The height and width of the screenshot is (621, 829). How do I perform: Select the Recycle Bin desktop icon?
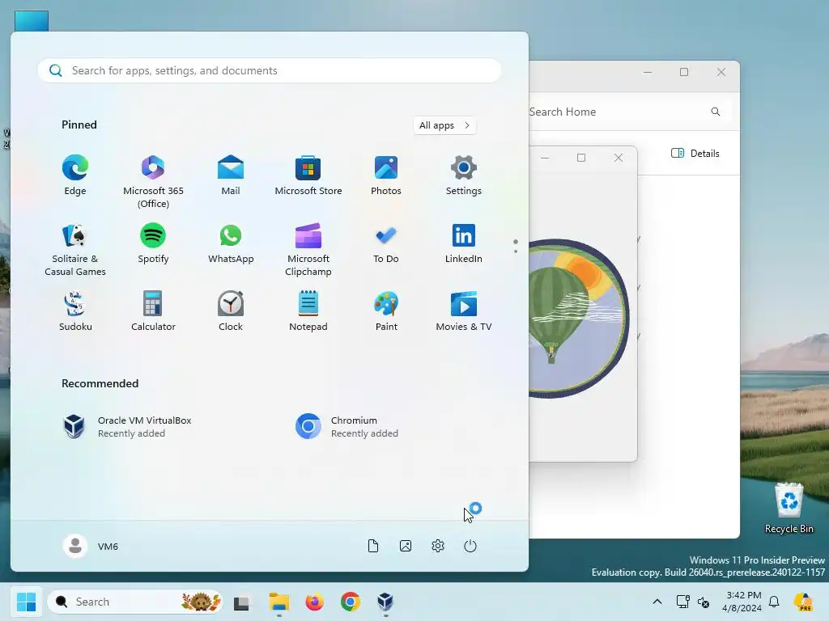tap(789, 508)
